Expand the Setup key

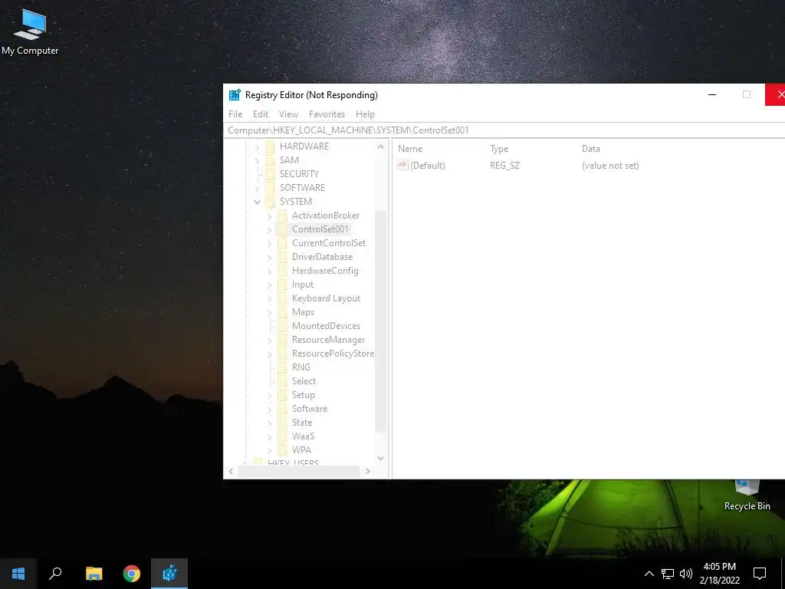[269, 395]
